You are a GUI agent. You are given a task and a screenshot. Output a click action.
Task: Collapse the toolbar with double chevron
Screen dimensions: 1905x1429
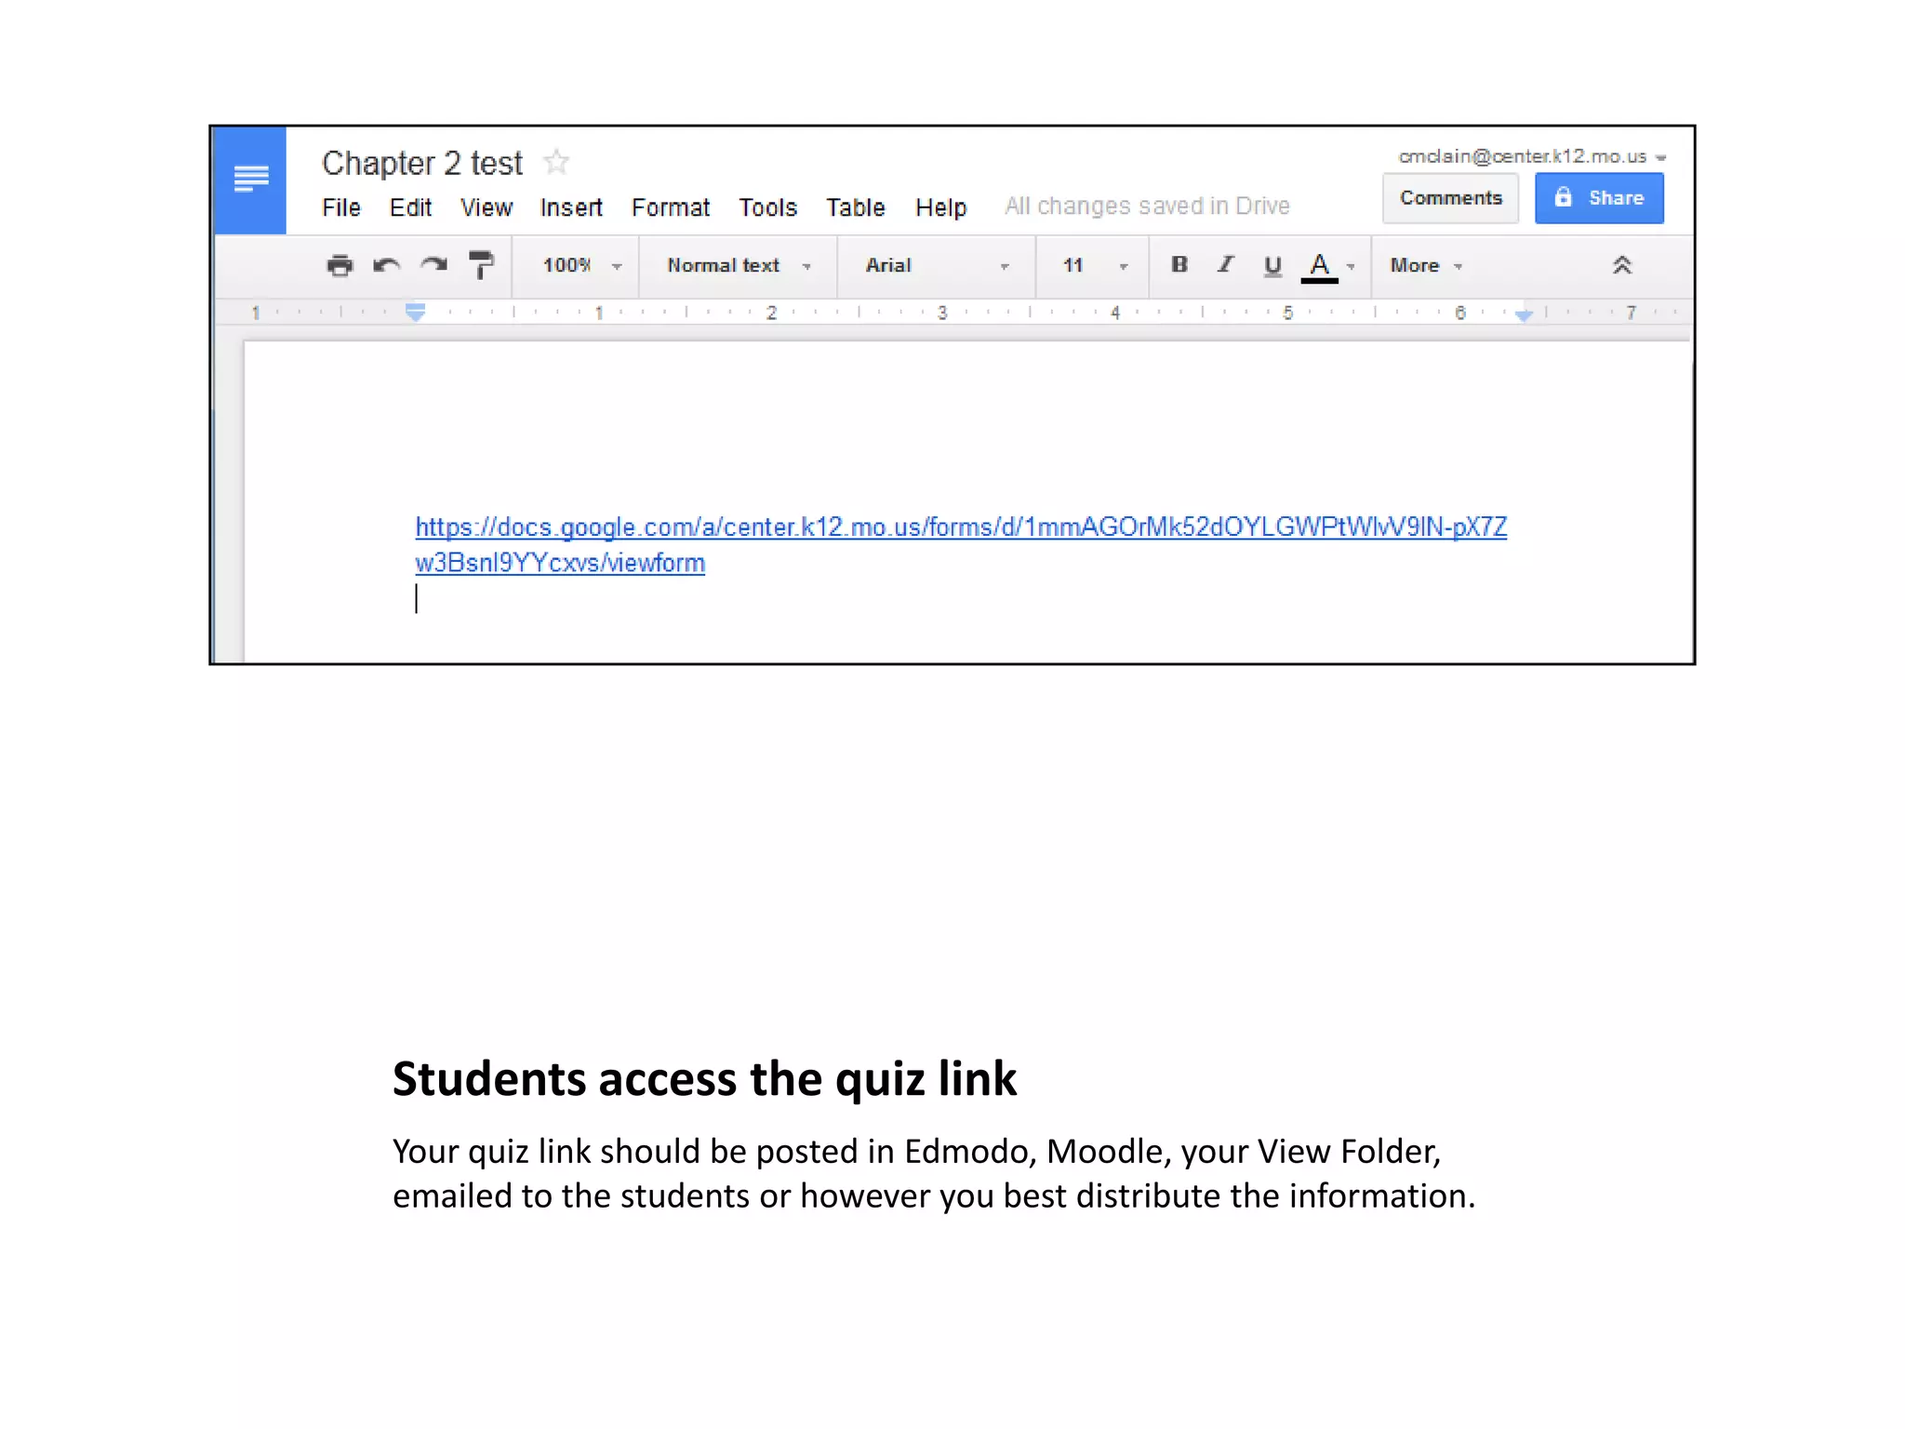tap(1621, 265)
